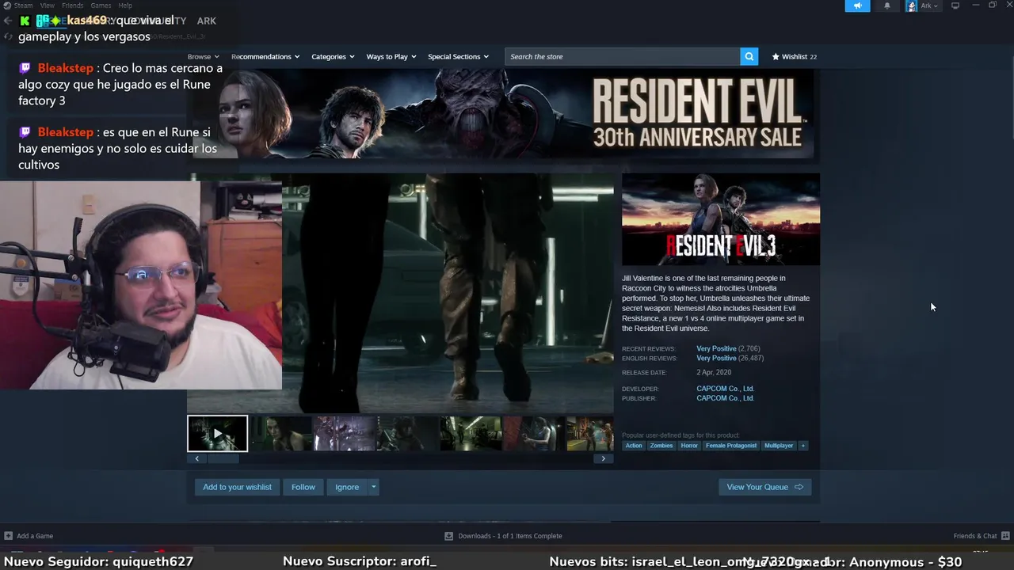Open recent reviews Very Positive link
The image size is (1014, 570).
tap(716, 348)
